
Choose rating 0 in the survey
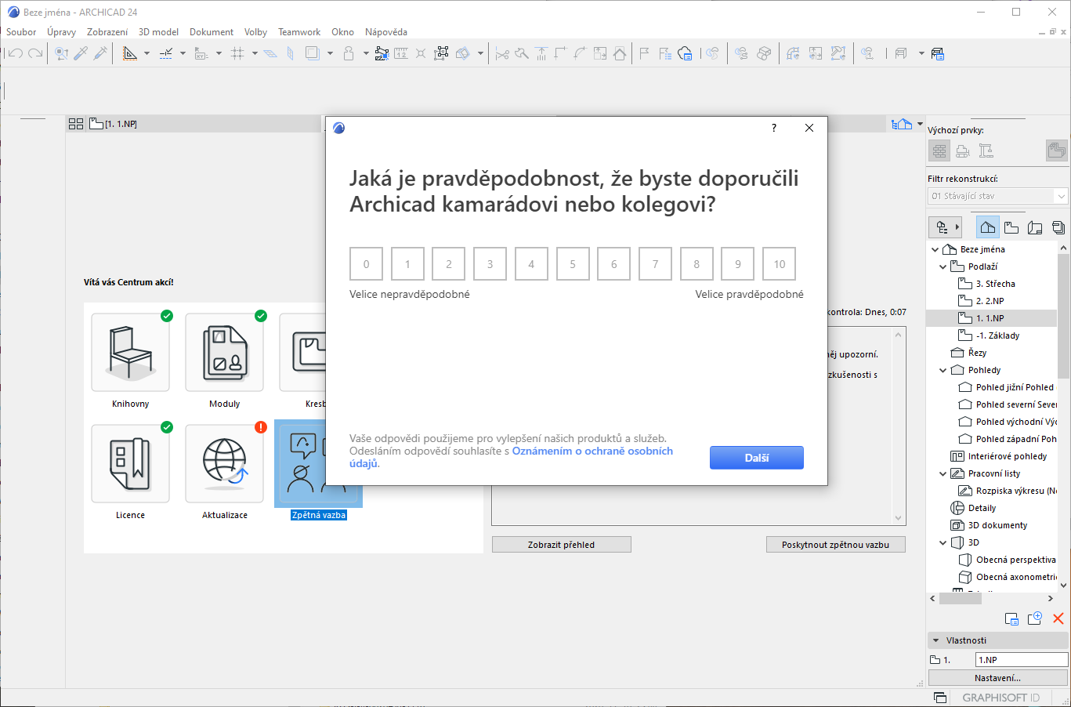pyautogui.click(x=366, y=264)
